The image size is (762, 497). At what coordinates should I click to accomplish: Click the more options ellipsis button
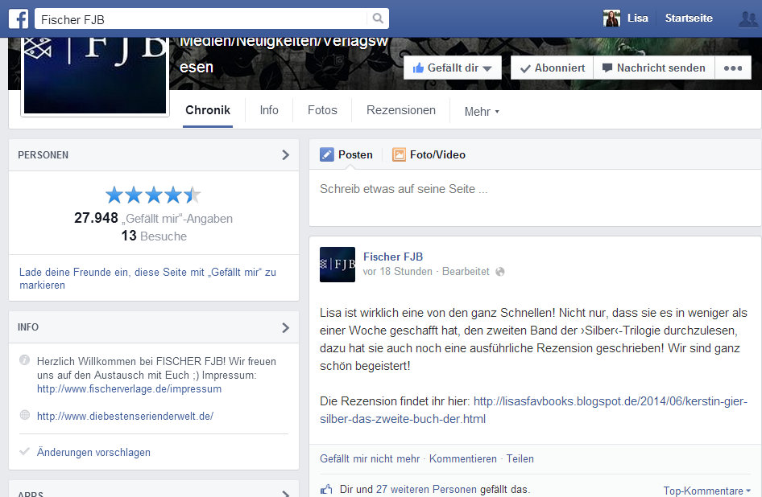733,68
